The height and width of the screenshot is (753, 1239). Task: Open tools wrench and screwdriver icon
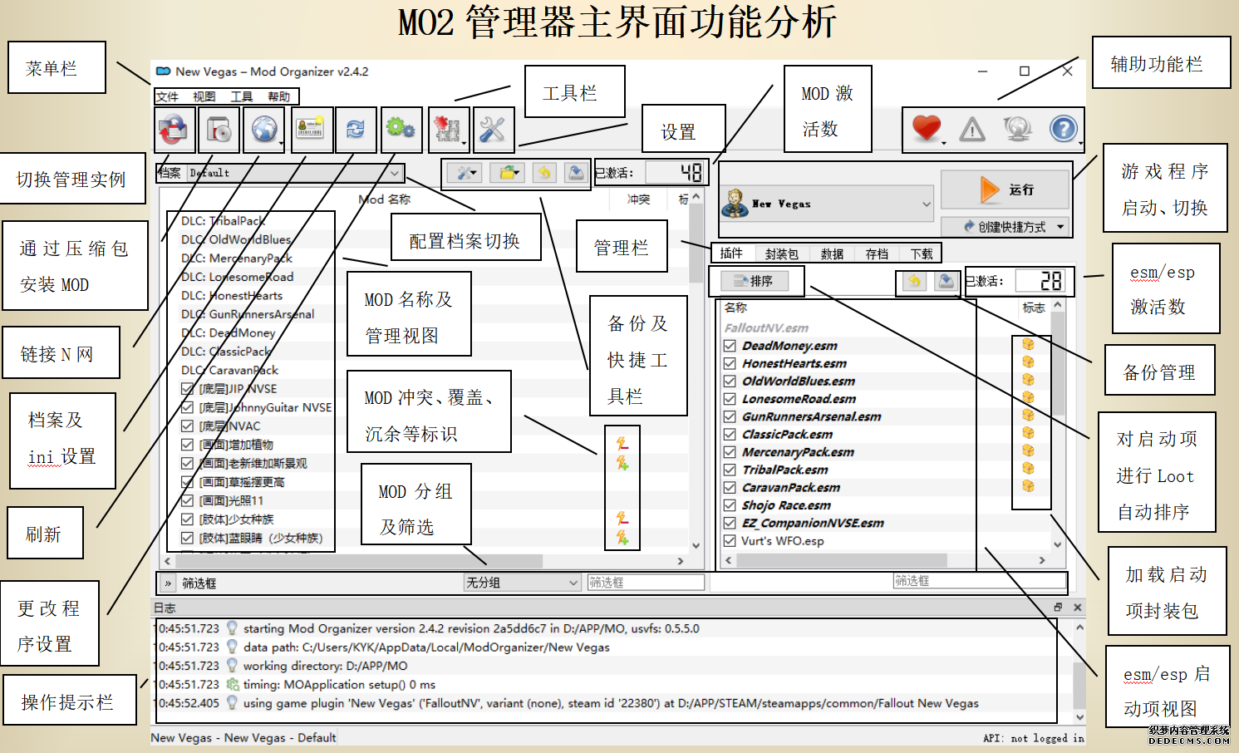[493, 130]
